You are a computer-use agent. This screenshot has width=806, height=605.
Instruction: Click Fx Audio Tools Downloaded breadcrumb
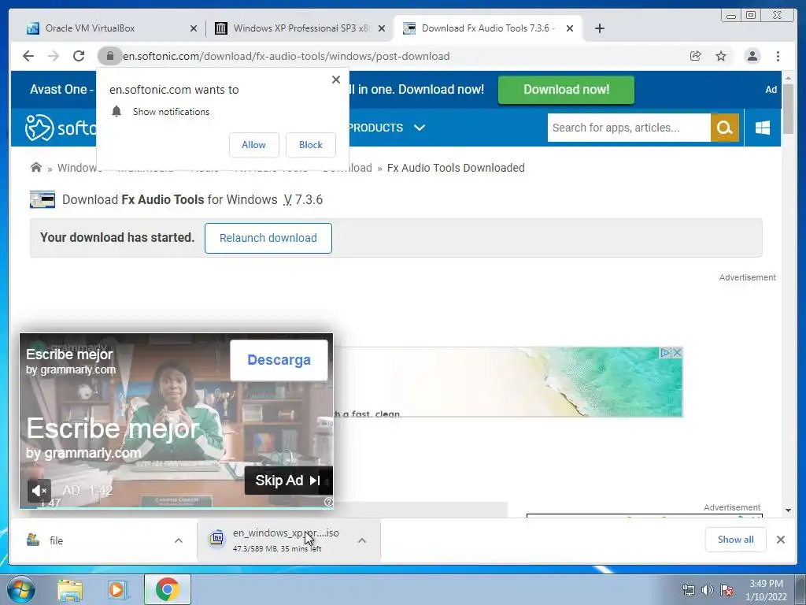456,168
